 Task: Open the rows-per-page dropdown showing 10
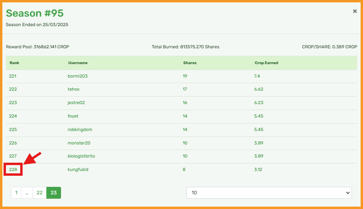[269, 193]
